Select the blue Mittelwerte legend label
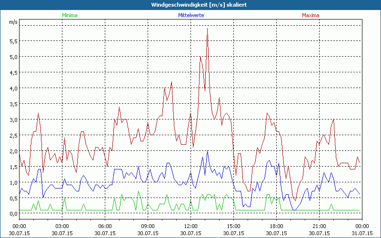 click(191, 15)
